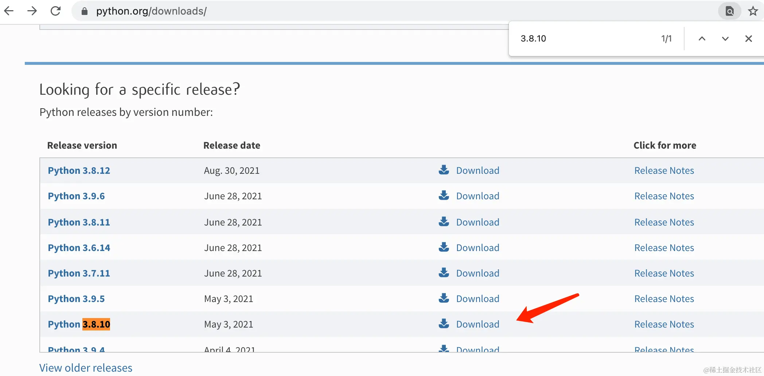Viewport: 764px width, 376px height.
Task: Open the Python 3.8.12 release page
Action: click(79, 171)
